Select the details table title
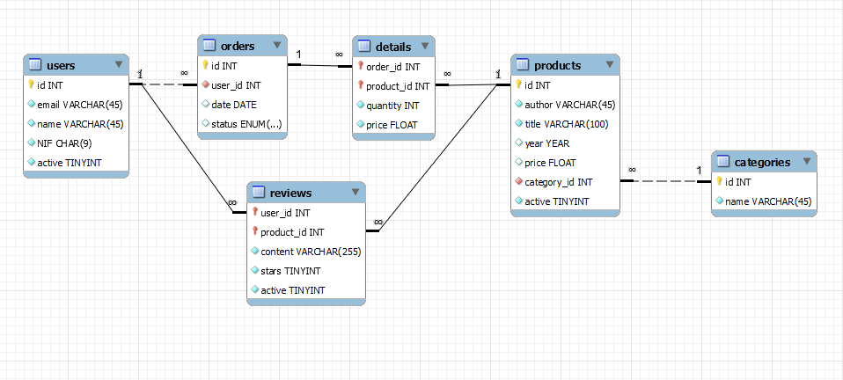The height and width of the screenshot is (380, 843). click(393, 47)
